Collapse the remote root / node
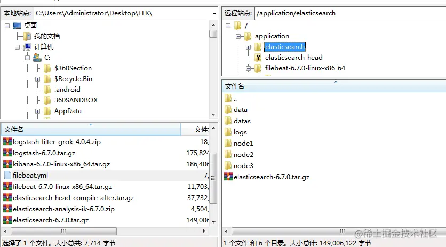This screenshot has width=446, height=247. pyautogui.click(x=228, y=26)
